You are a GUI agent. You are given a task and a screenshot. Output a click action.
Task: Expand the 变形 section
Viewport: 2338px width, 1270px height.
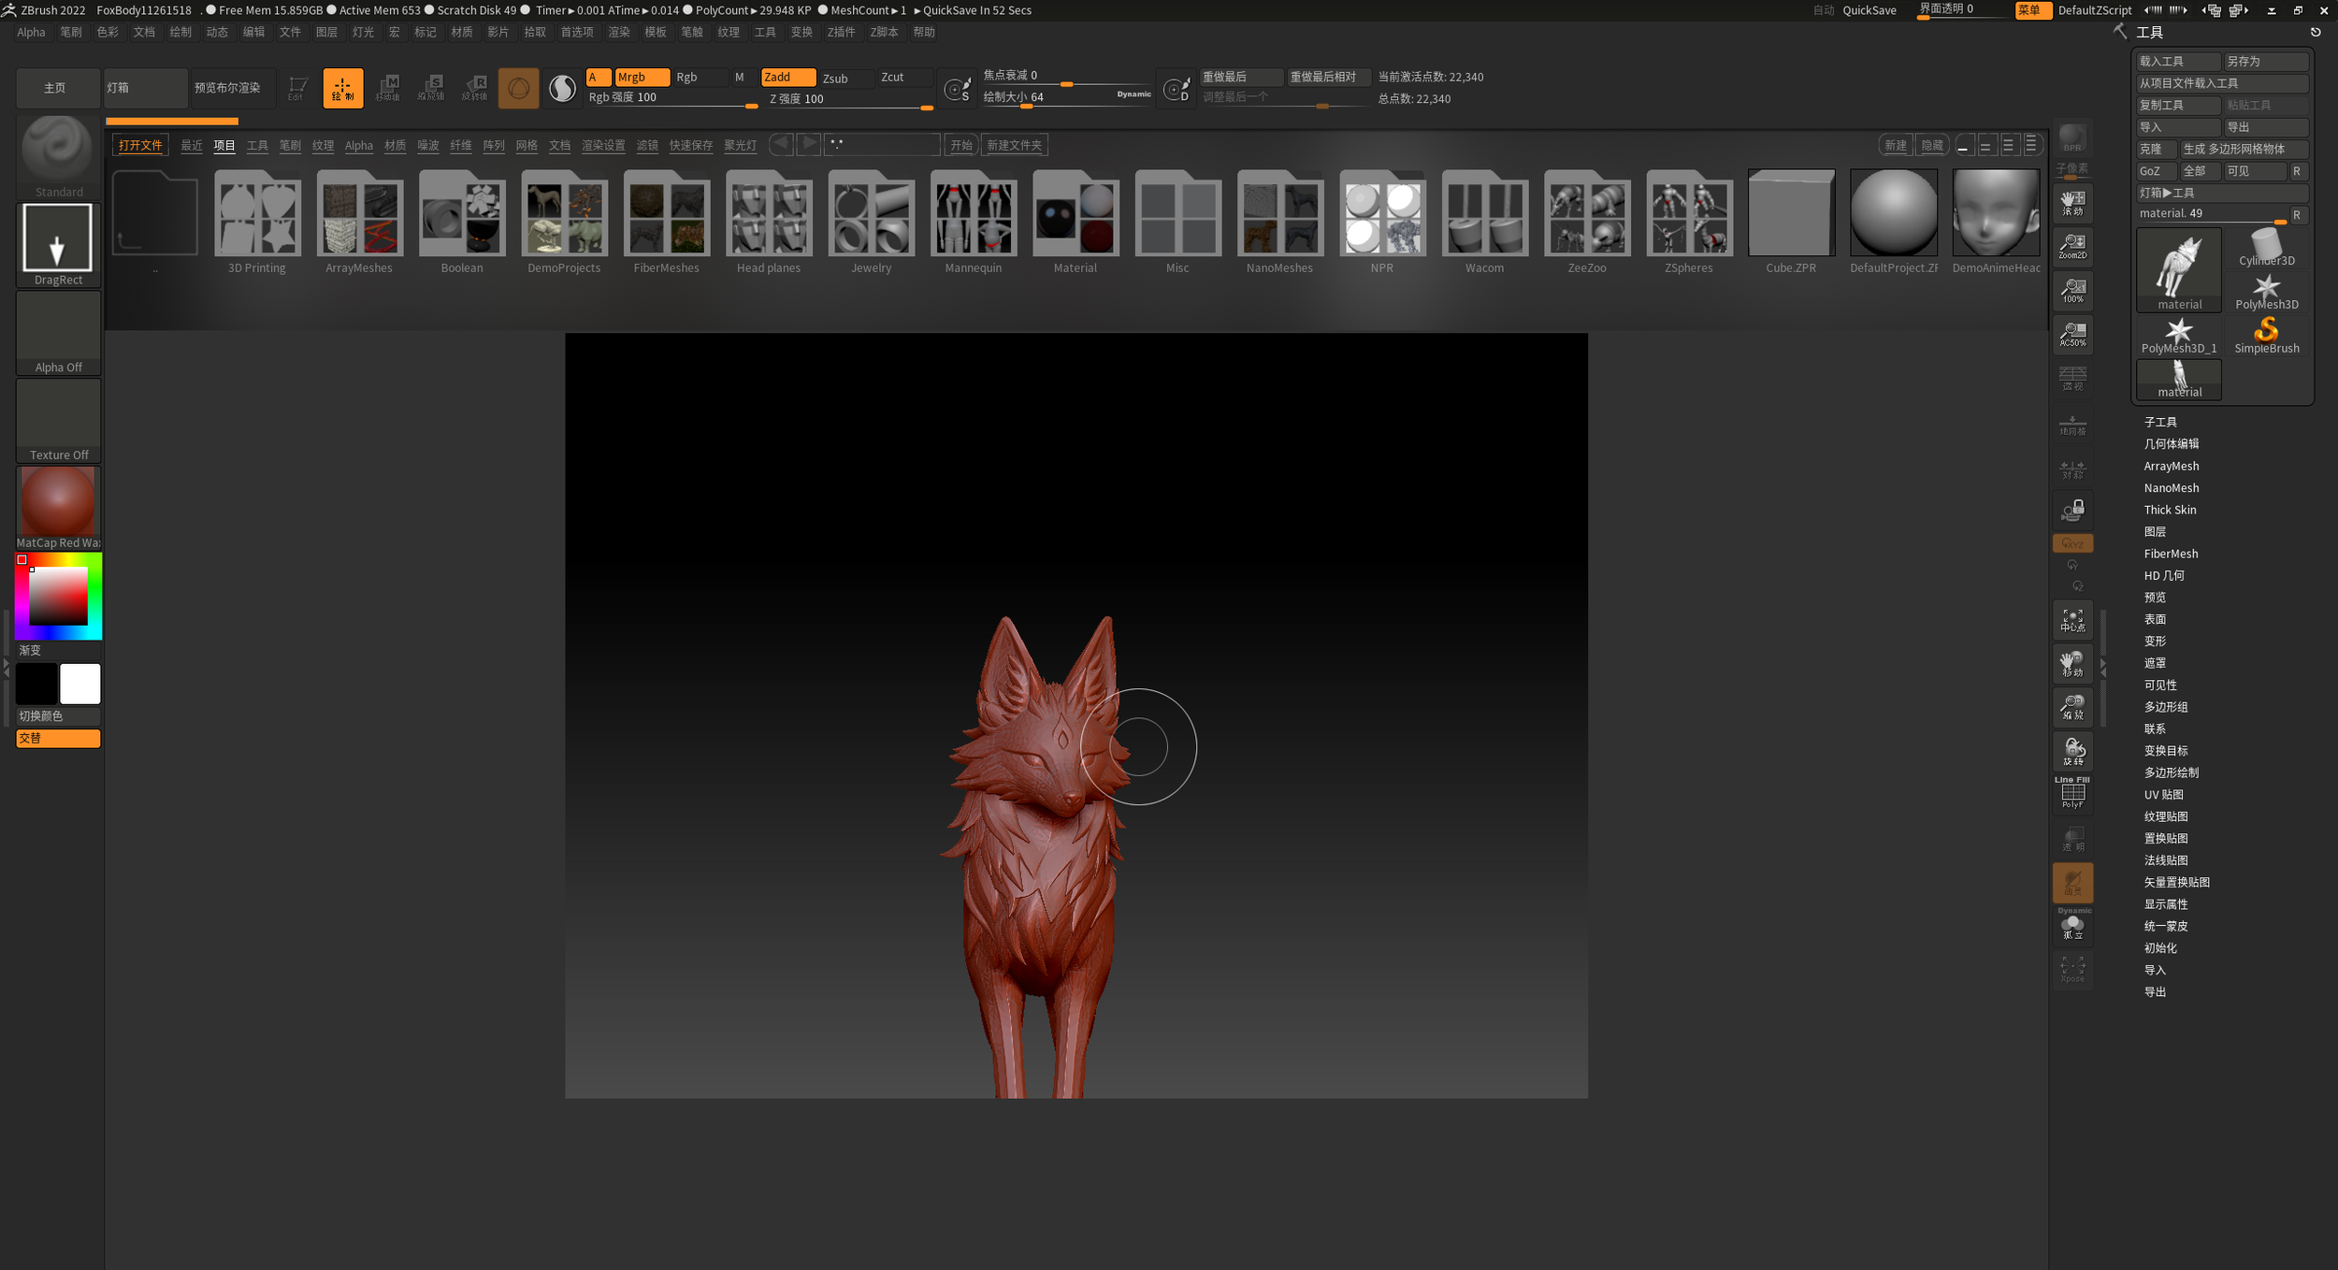2155,642
